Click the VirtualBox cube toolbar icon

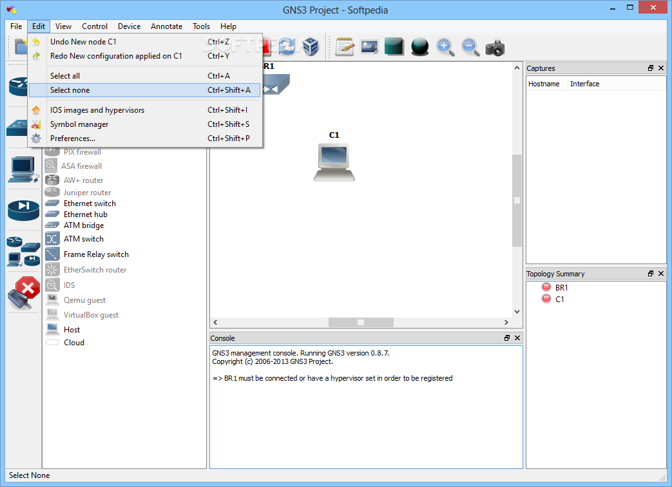click(x=311, y=46)
